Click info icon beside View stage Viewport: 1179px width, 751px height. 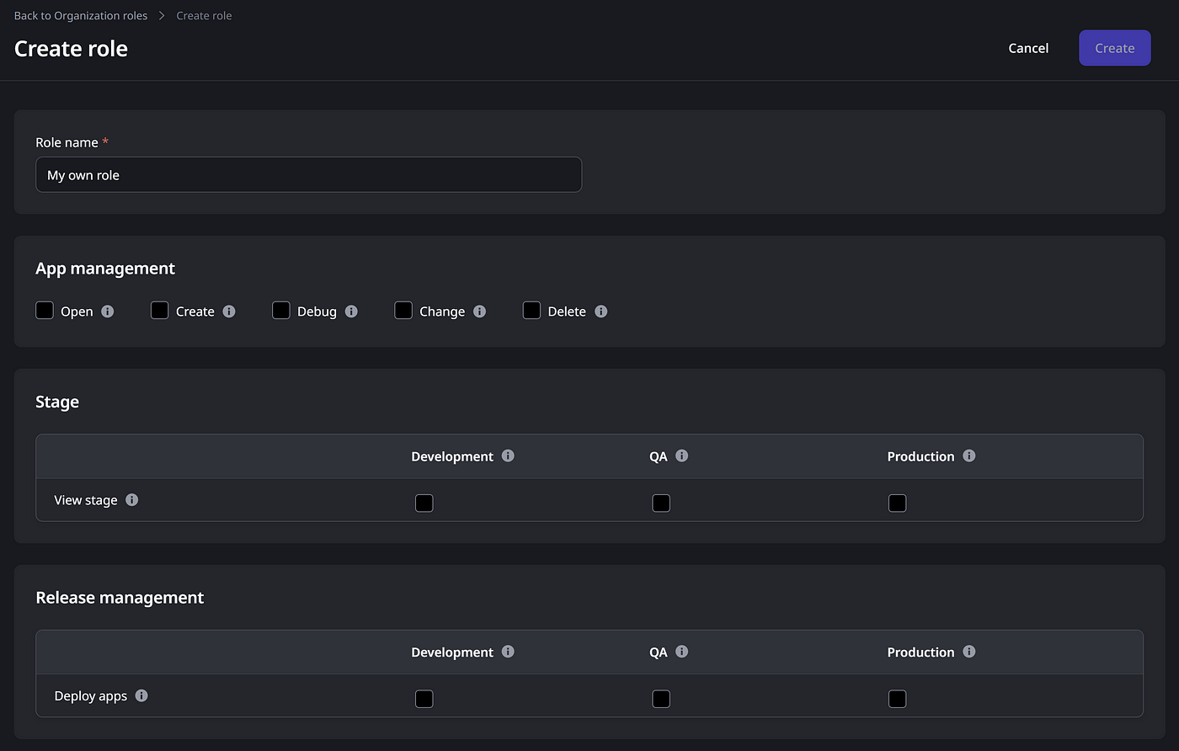pos(132,500)
